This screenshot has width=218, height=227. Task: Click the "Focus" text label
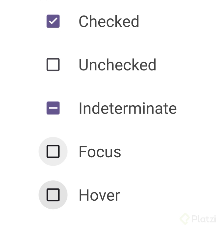[100, 152]
